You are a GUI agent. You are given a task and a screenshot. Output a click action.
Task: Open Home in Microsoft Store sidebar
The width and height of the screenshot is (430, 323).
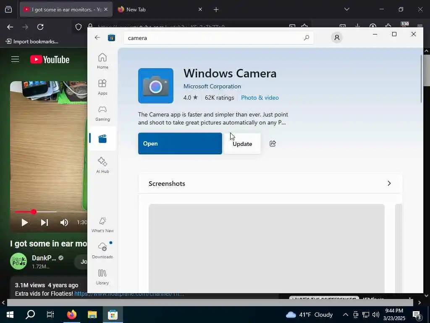pos(102,61)
